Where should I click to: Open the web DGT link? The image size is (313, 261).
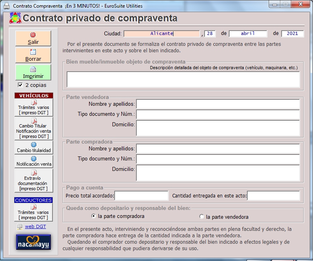35,226
